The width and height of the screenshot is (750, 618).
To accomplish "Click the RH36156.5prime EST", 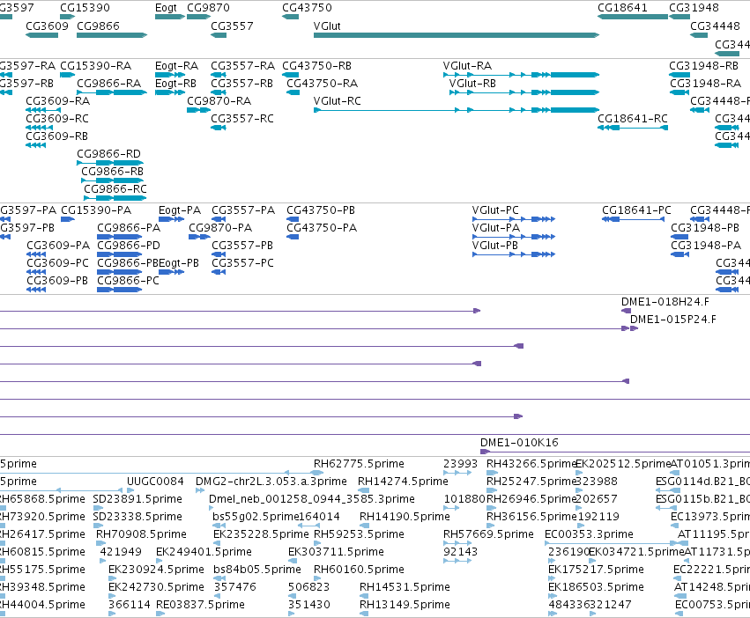I will (492, 526).
